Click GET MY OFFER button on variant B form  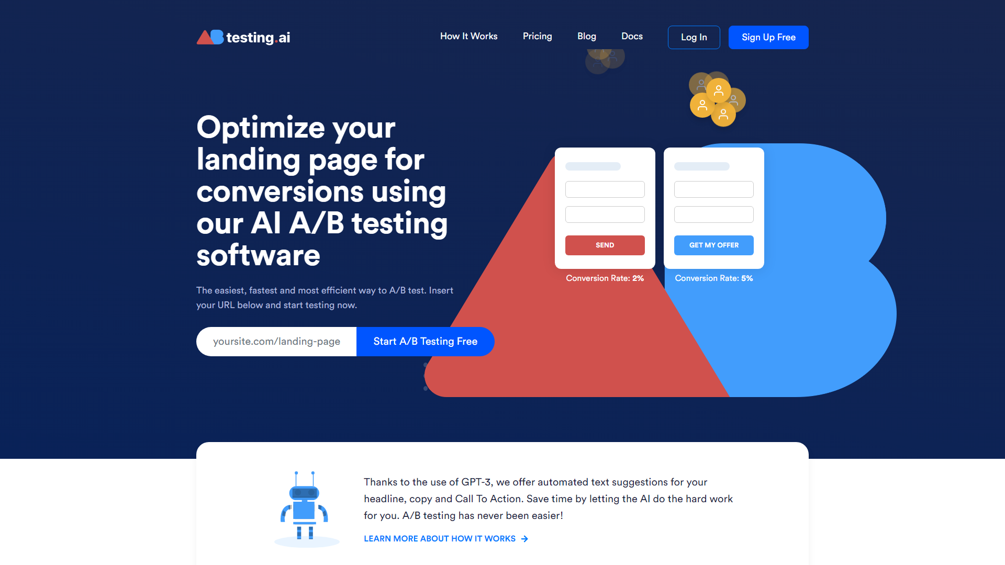tap(713, 245)
